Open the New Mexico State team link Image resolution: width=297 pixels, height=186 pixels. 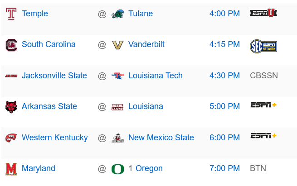[161, 138]
